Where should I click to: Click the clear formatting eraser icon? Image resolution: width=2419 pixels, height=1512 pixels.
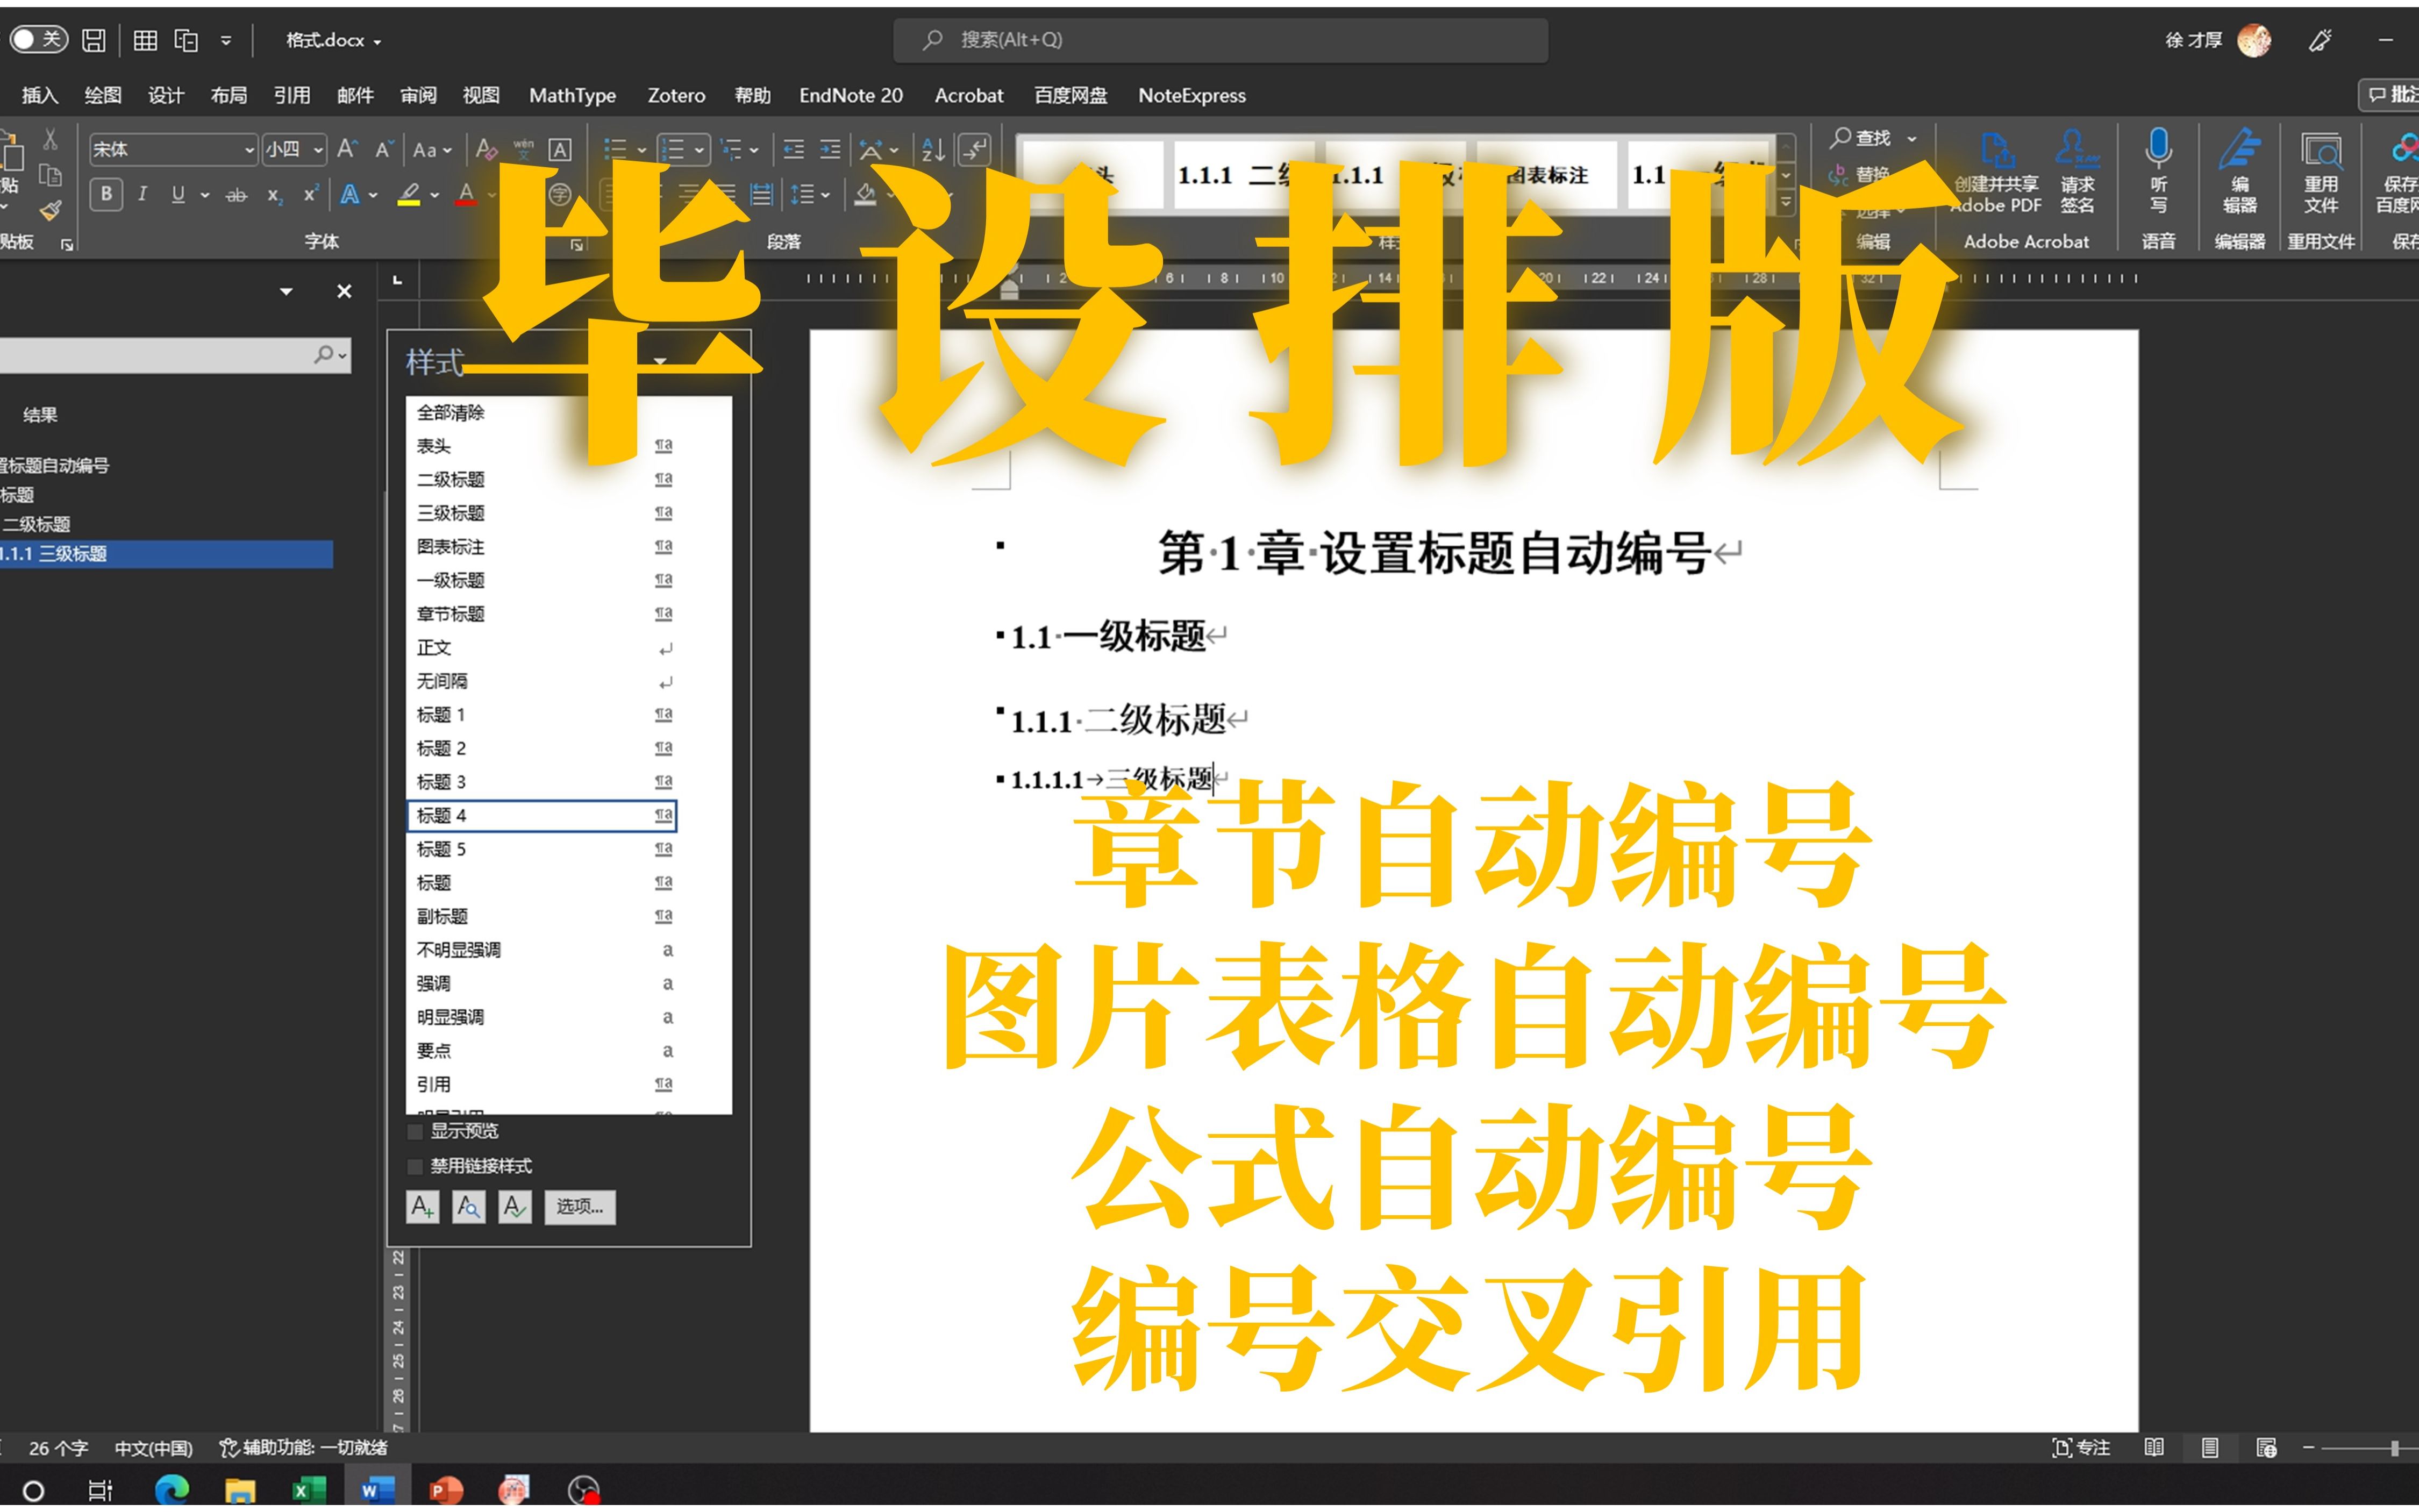(x=487, y=150)
